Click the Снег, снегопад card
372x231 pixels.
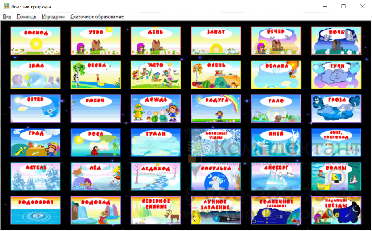click(336, 143)
